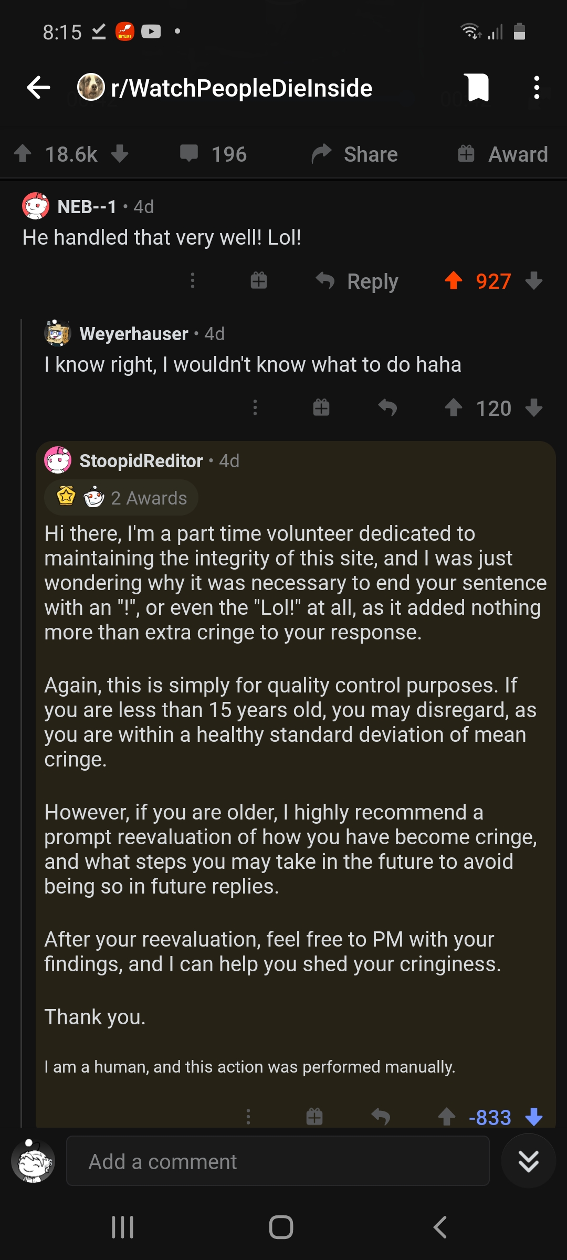The image size is (567, 1260).
Task: Upvote Weyerhauser's comment
Action: coord(454,407)
